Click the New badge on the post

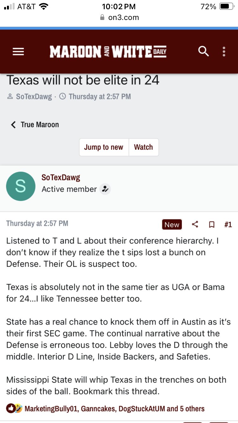coord(172,225)
